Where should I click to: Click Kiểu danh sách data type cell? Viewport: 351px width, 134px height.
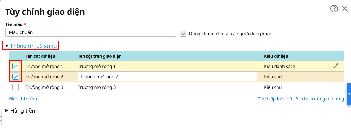[279, 66]
